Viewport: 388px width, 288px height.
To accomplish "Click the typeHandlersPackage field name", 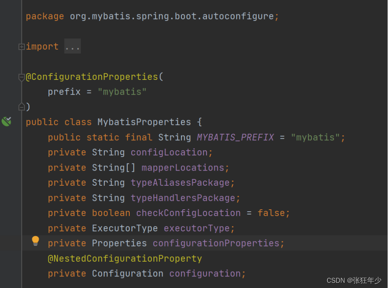I will click(183, 198).
